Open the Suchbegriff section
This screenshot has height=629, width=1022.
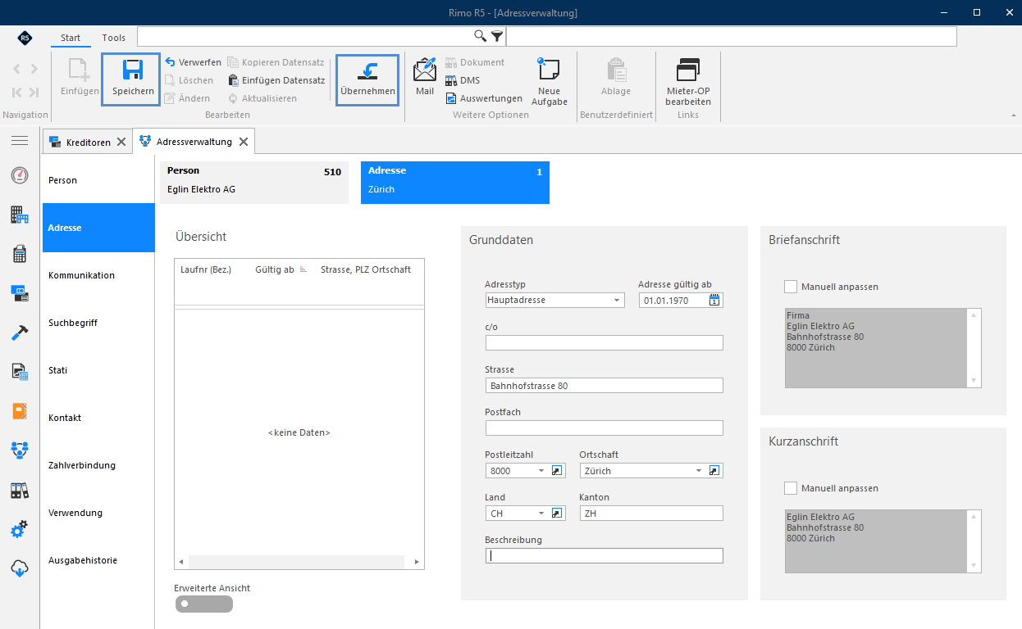click(98, 323)
